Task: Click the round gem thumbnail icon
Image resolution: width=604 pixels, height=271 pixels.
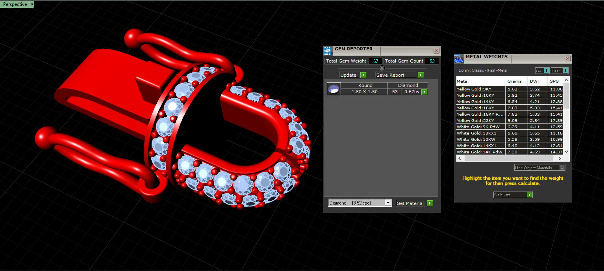Action: click(x=333, y=89)
